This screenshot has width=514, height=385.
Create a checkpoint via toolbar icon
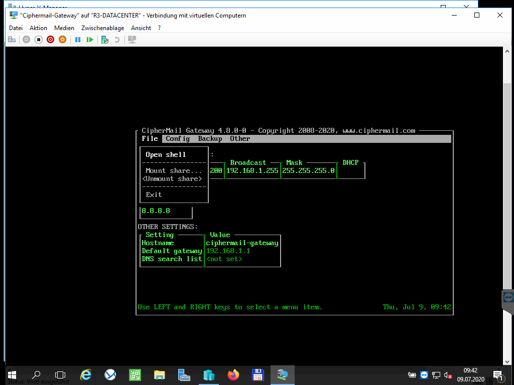[x=104, y=40]
